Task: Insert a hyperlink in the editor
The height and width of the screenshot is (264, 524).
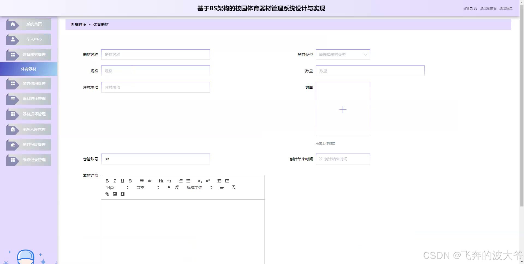Action: (107, 194)
